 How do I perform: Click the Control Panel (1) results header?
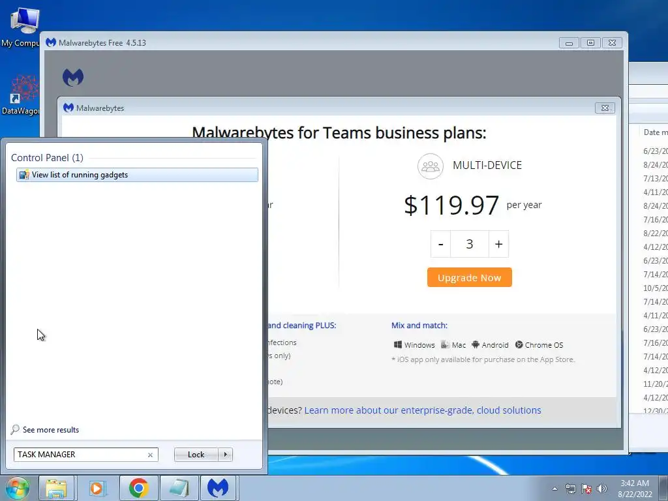click(47, 158)
